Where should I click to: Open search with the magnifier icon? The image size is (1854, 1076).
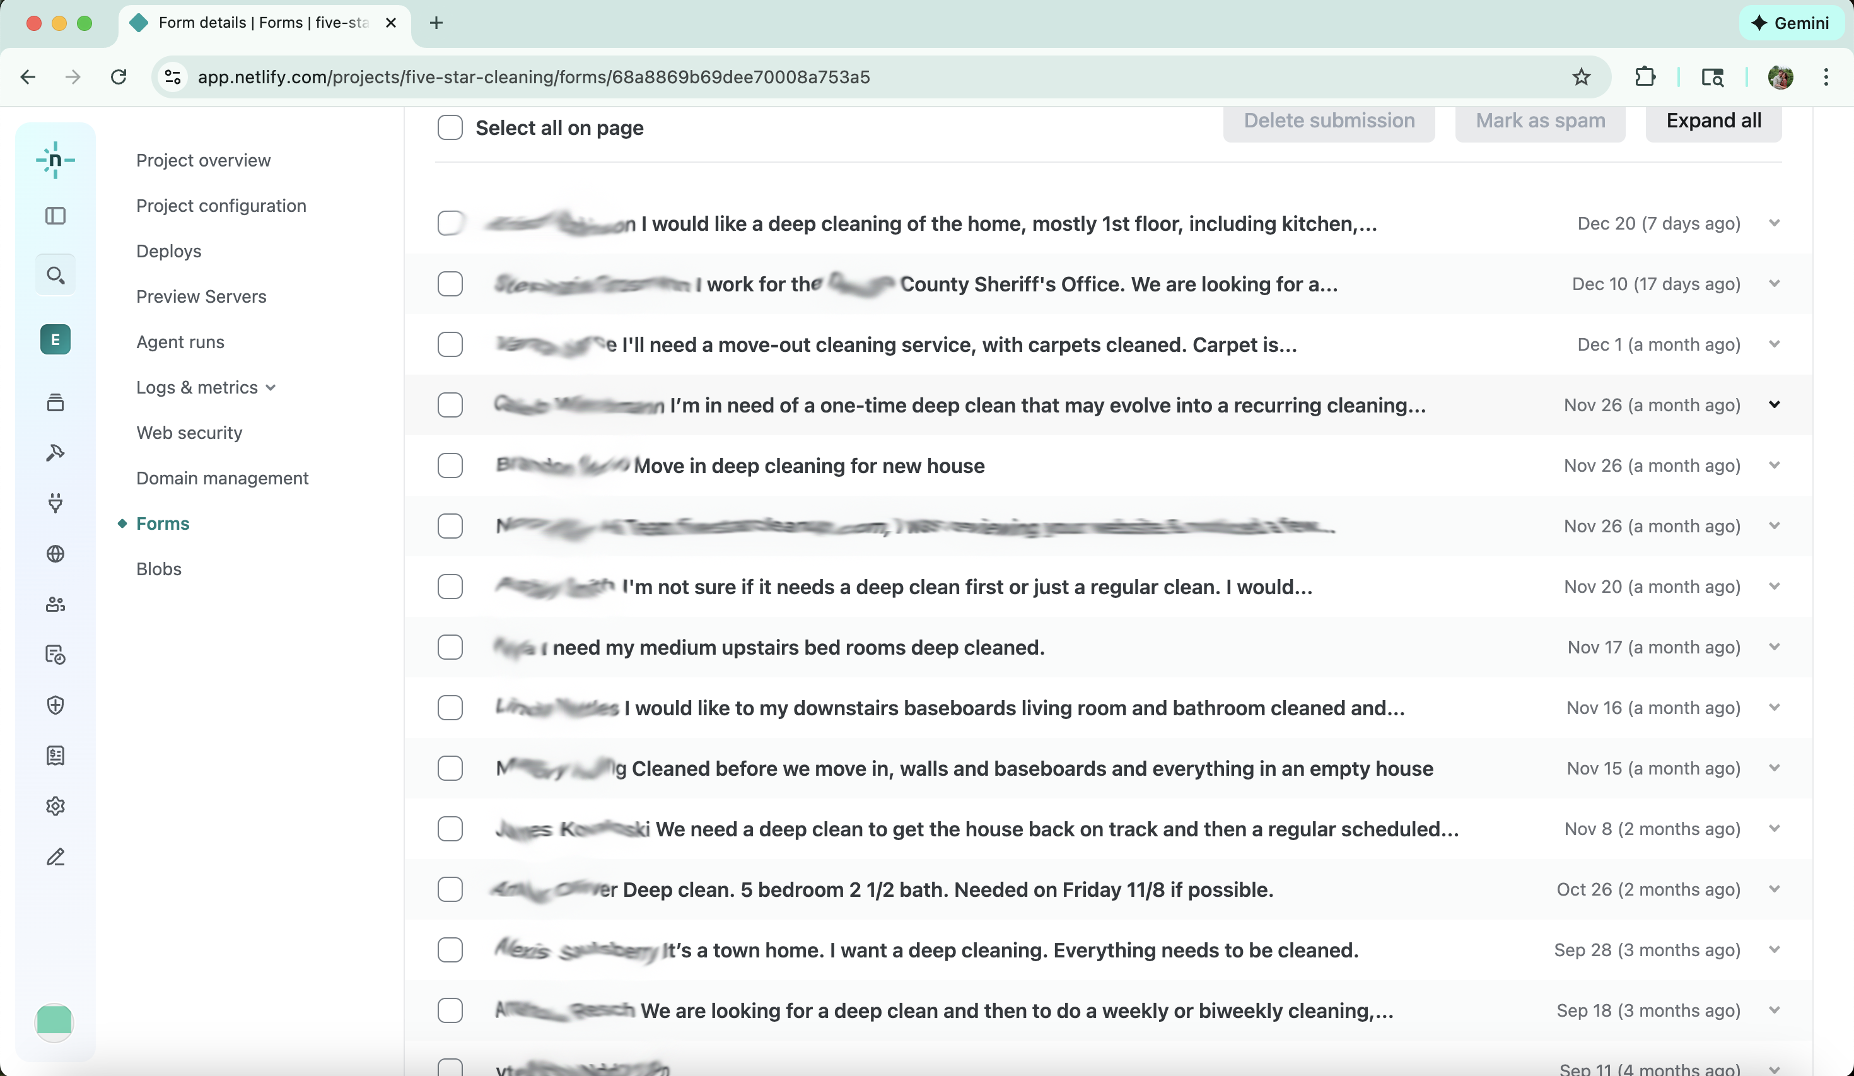point(55,274)
